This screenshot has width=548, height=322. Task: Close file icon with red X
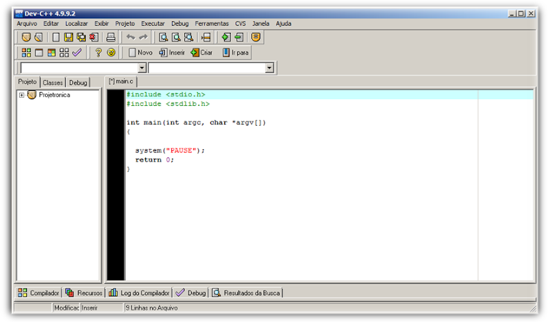pos(94,37)
